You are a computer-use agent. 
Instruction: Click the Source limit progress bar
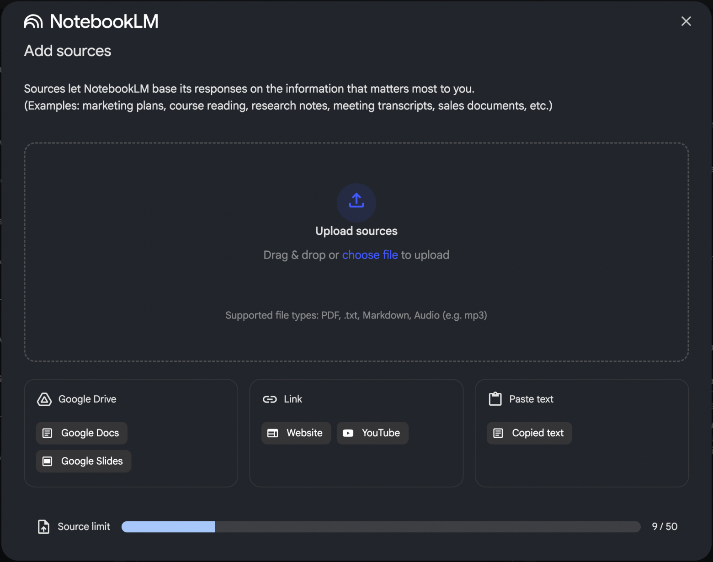point(381,527)
